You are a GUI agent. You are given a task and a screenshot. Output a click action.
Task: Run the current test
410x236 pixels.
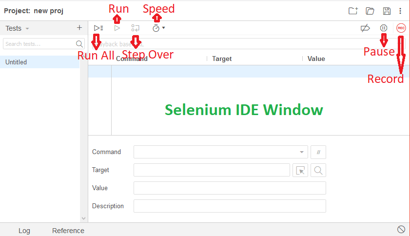point(117,28)
